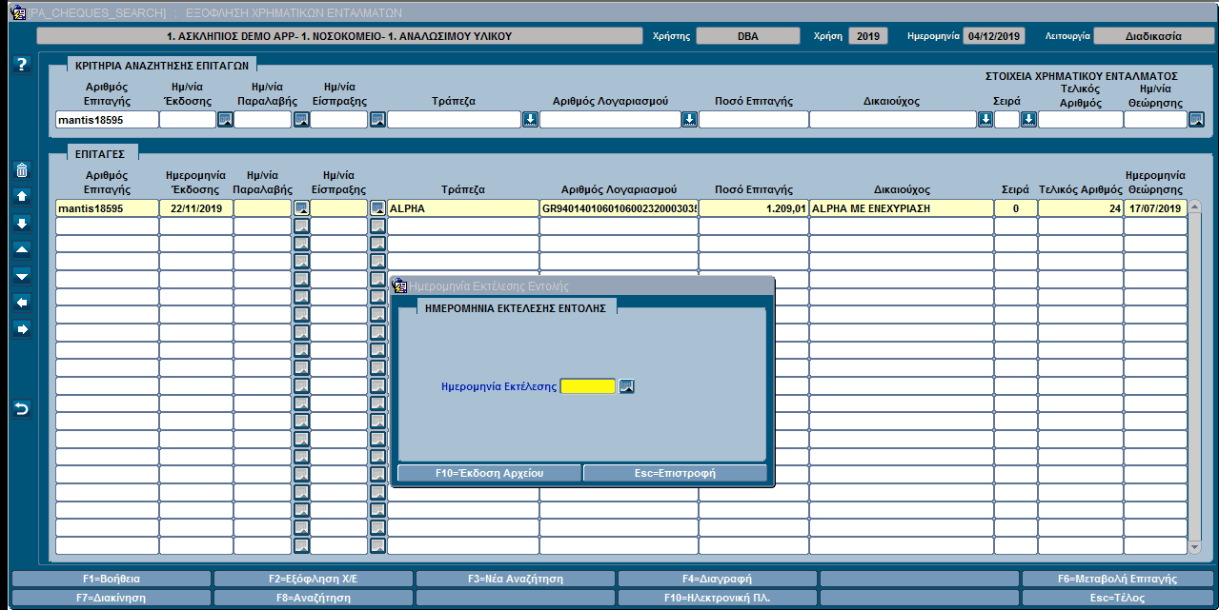The image size is (1219, 610).
Task: Open calendar for search Ημ/νία Είσπραξης
Action: click(377, 120)
